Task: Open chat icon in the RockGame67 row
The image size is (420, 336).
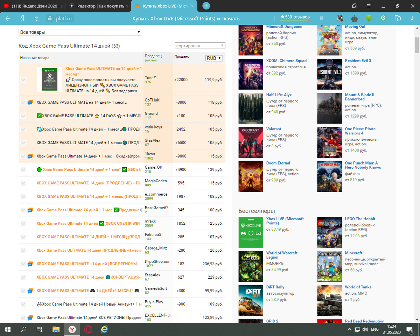Action: pyautogui.click(x=30, y=210)
